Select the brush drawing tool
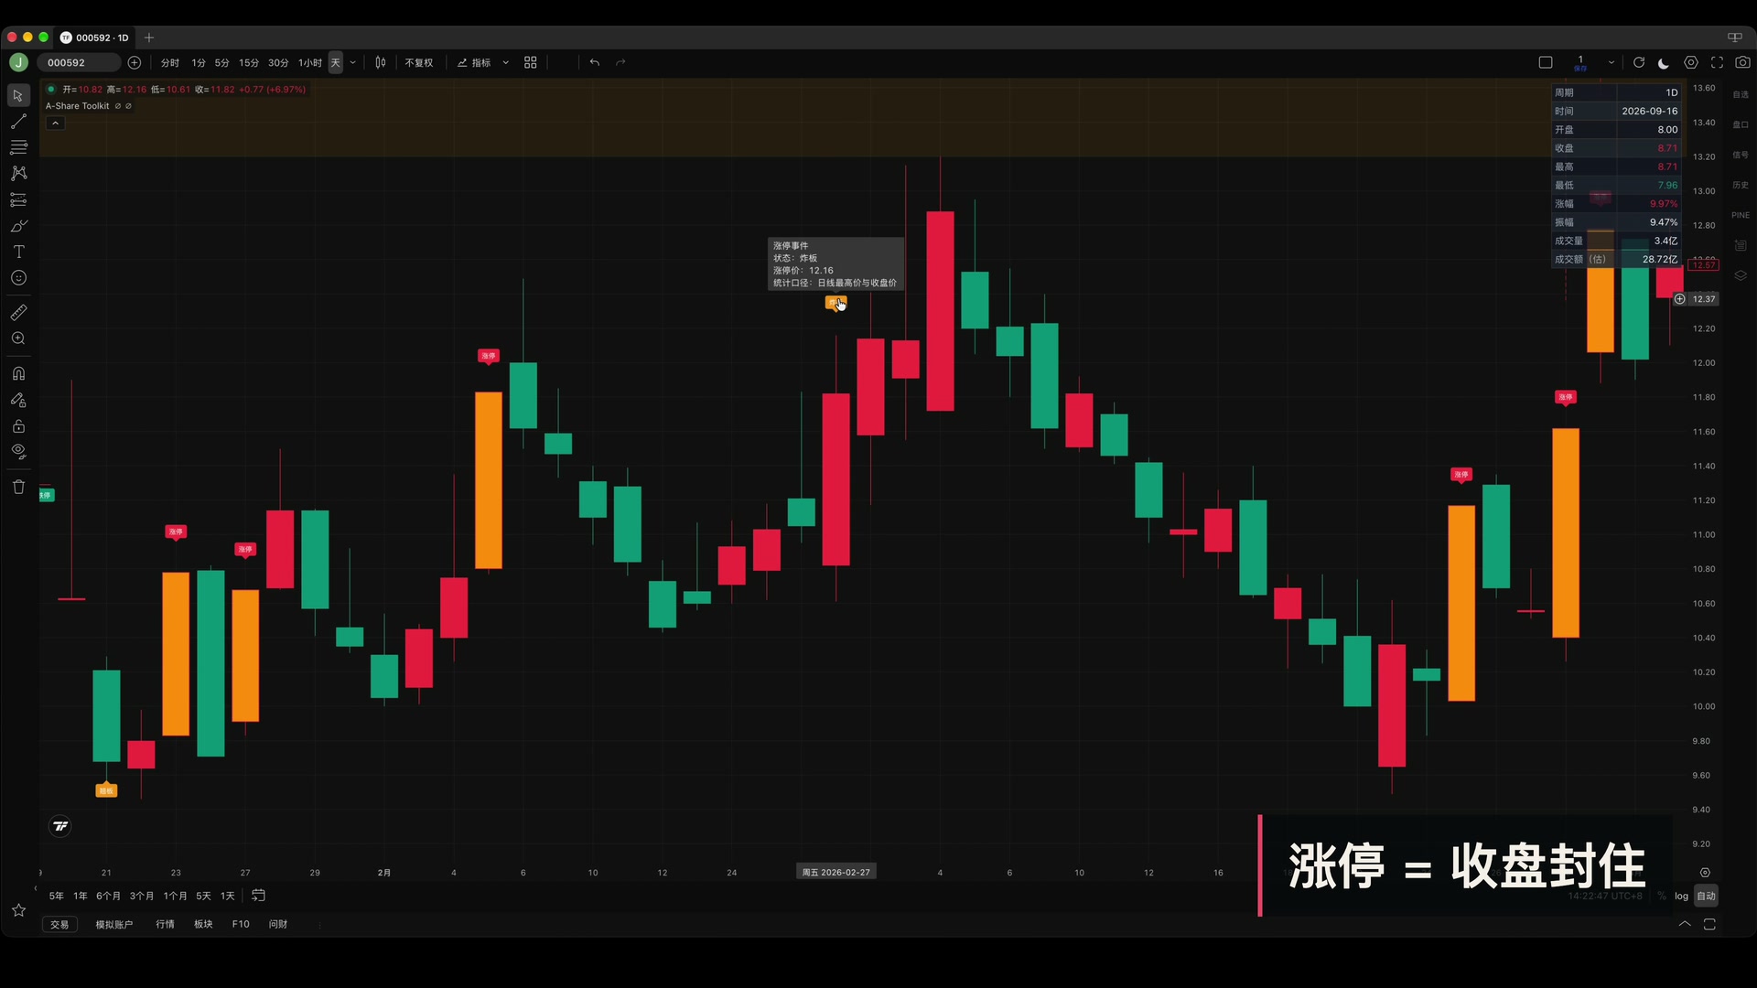This screenshot has height=988, width=1757. tap(18, 226)
